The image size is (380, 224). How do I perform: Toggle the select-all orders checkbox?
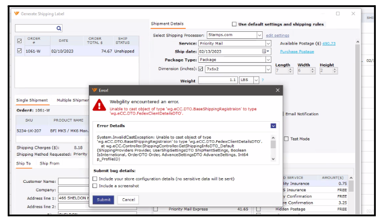coord(19,41)
